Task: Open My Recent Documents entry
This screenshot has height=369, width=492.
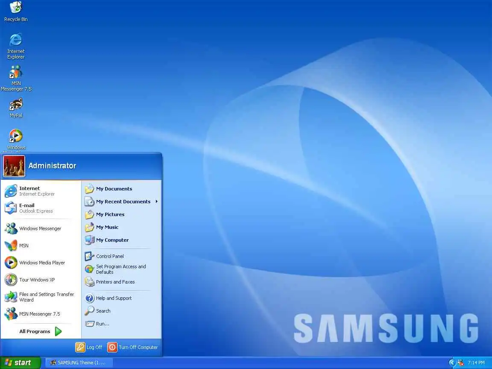Action: point(122,202)
